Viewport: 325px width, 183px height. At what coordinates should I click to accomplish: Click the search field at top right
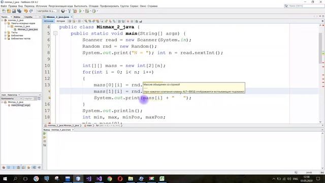(x=304, y=6)
